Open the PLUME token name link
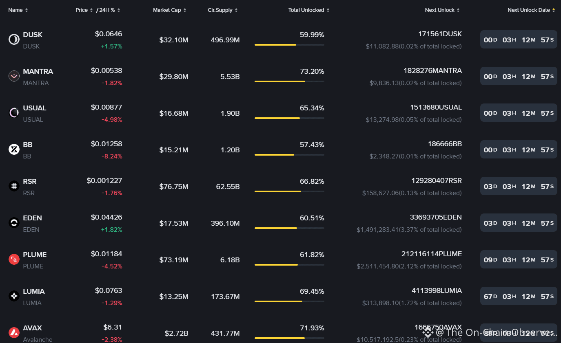561x343 pixels. 35,255
